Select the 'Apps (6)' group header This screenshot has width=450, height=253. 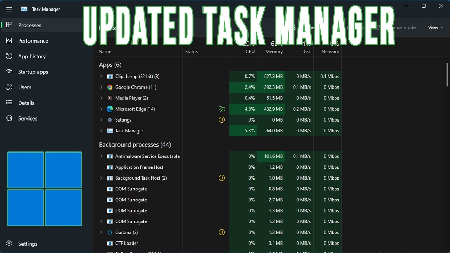110,65
